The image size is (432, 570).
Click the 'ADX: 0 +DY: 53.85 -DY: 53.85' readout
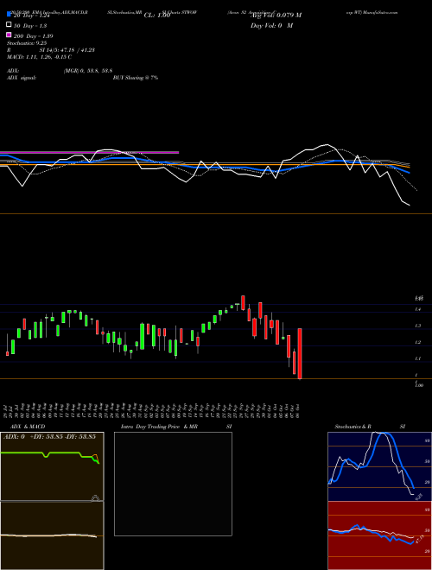click(x=49, y=436)
